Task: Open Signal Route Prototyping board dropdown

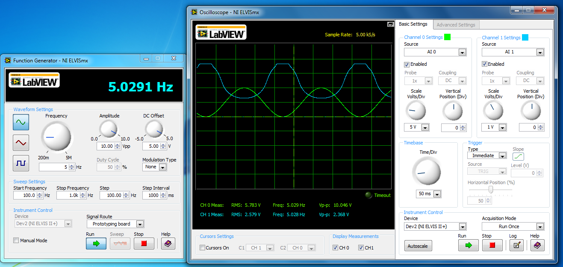Action: pos(115,224)
